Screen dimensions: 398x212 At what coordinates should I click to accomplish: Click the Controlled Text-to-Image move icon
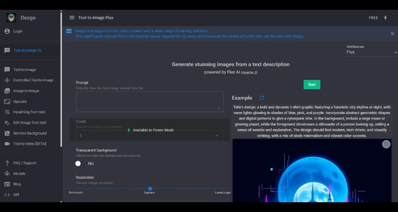pos(7,80)
